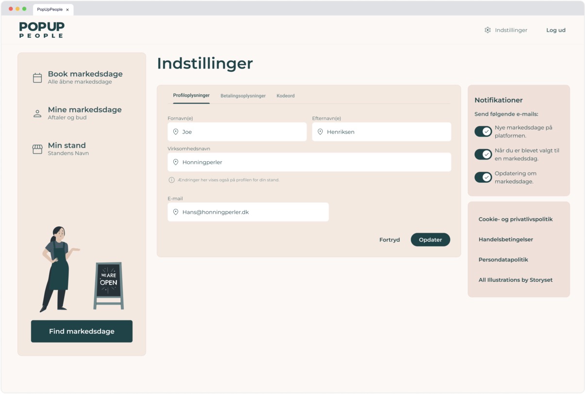Click the pin icon in the Fornavn field

click(176, 132)
